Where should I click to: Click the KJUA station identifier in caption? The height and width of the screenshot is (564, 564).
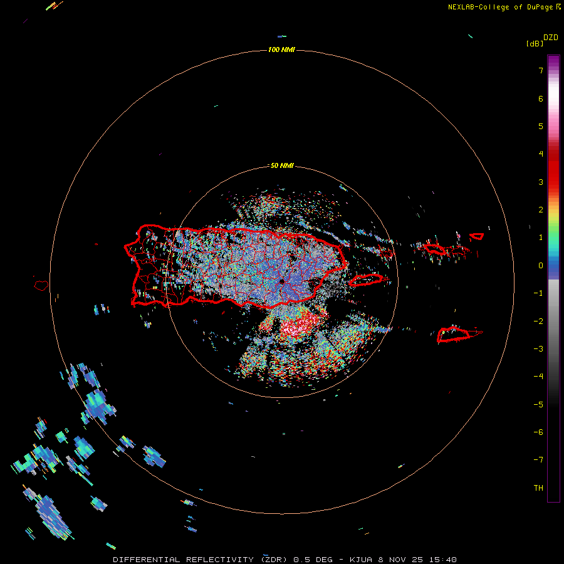360,560
